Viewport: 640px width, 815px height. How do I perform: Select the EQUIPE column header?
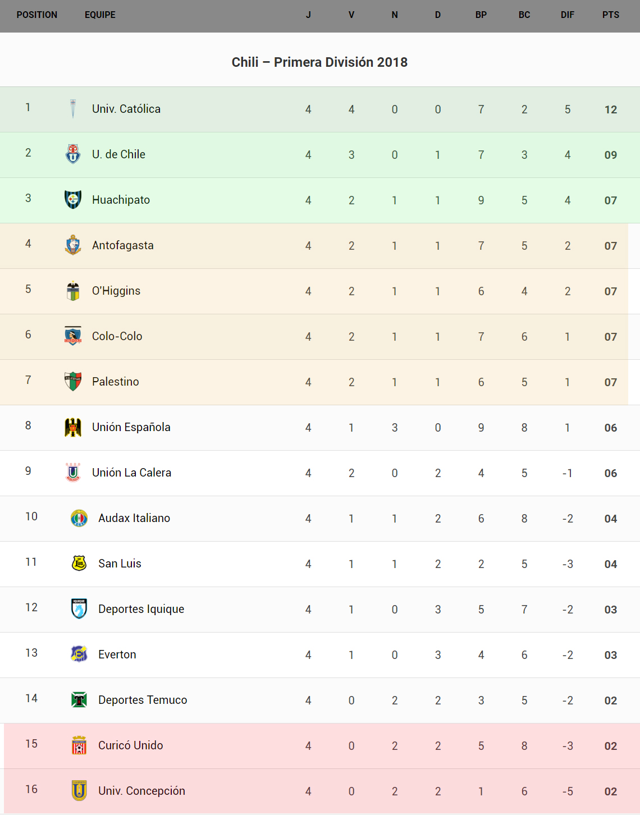(100, 15)
